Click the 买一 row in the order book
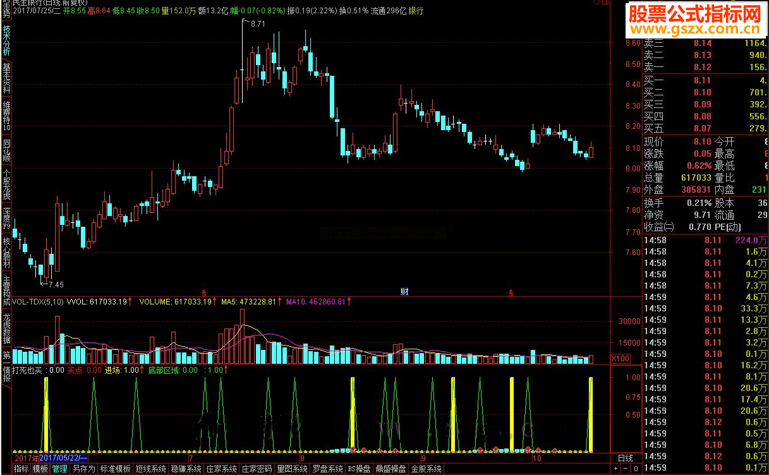 tap(705, 80)
